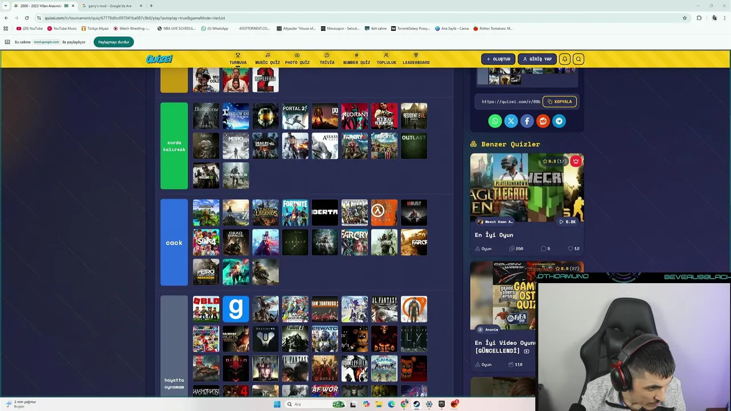Reload the page with refresh icon
This screenshot has width=731, height=411.
26,18
